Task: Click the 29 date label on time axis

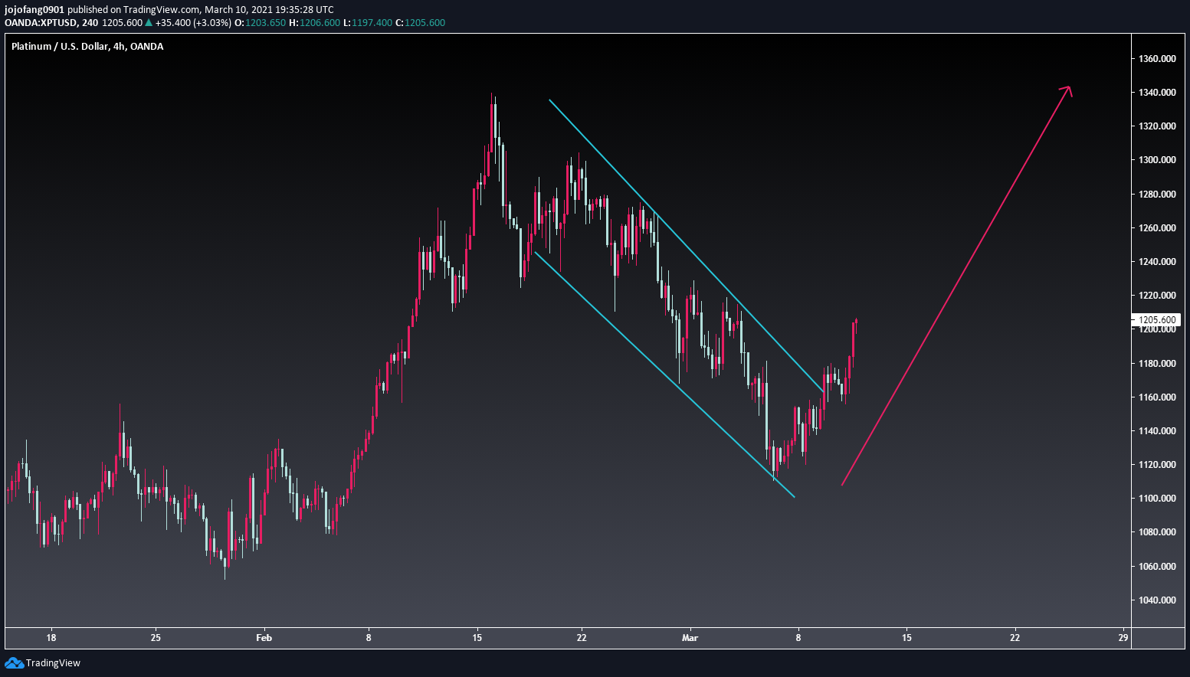Action: 1123,638
